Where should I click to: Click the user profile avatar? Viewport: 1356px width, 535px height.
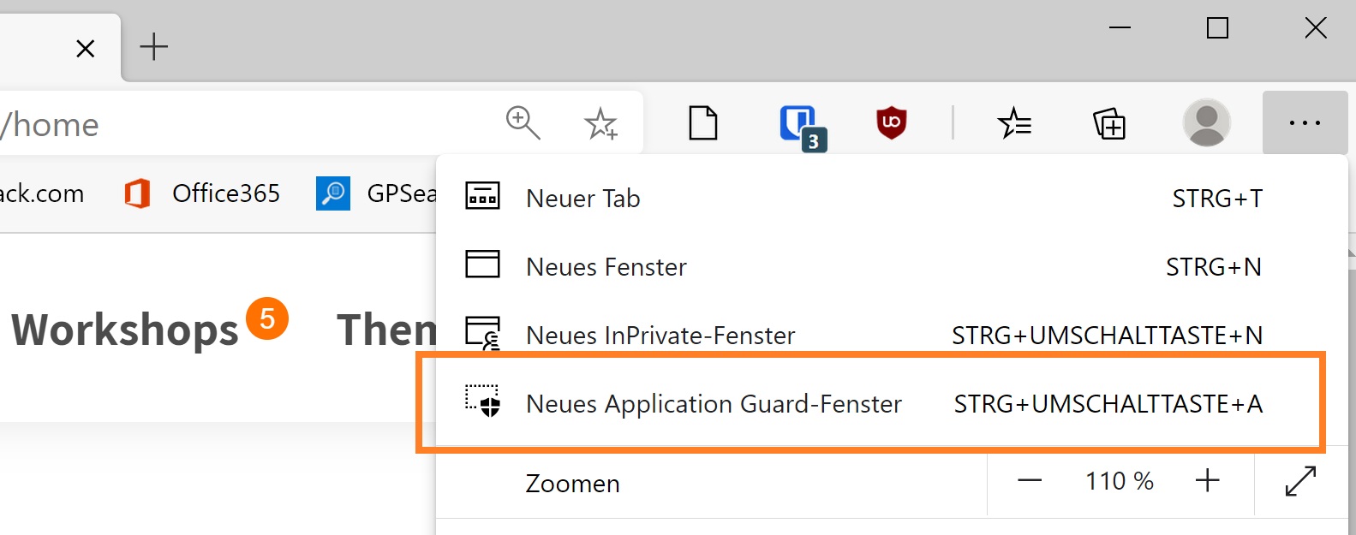tap(1206, 122)
